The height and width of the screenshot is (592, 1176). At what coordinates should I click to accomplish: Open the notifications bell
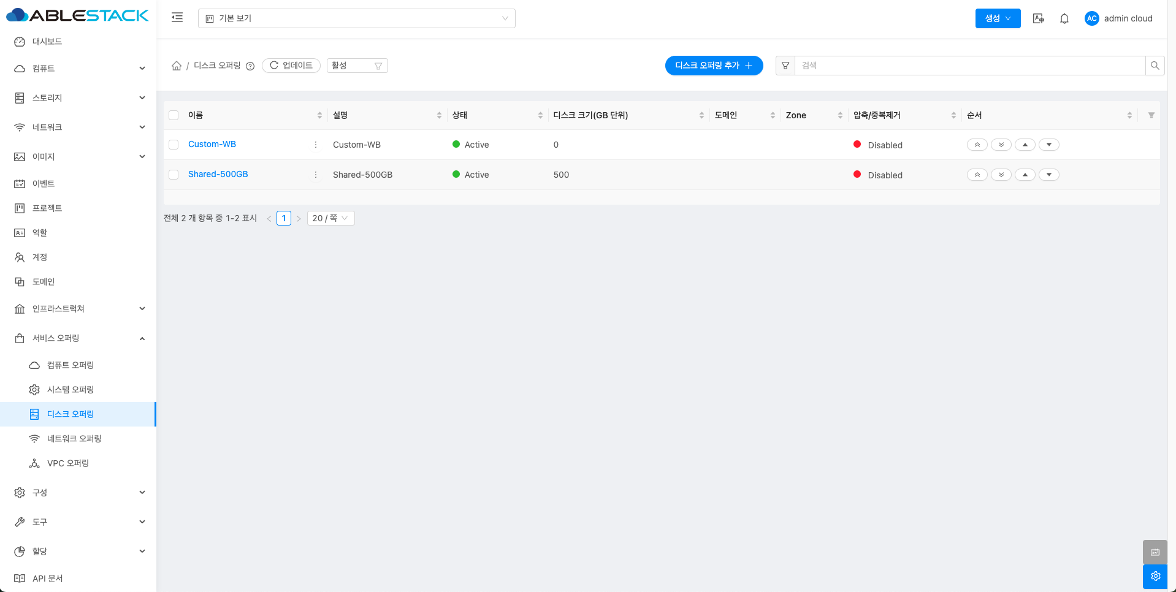(1064, 18)
